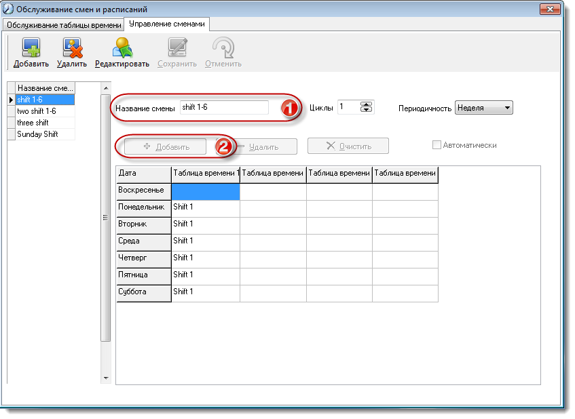Screen dimensions: 575x419
Task: Open the Периодичность dropdown
Action: [x=483, y=108]
